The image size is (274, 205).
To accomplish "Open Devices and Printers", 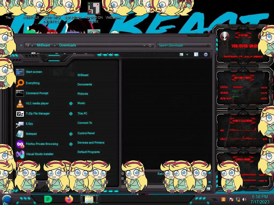I will pyautogui.click(x=91, y=143).
